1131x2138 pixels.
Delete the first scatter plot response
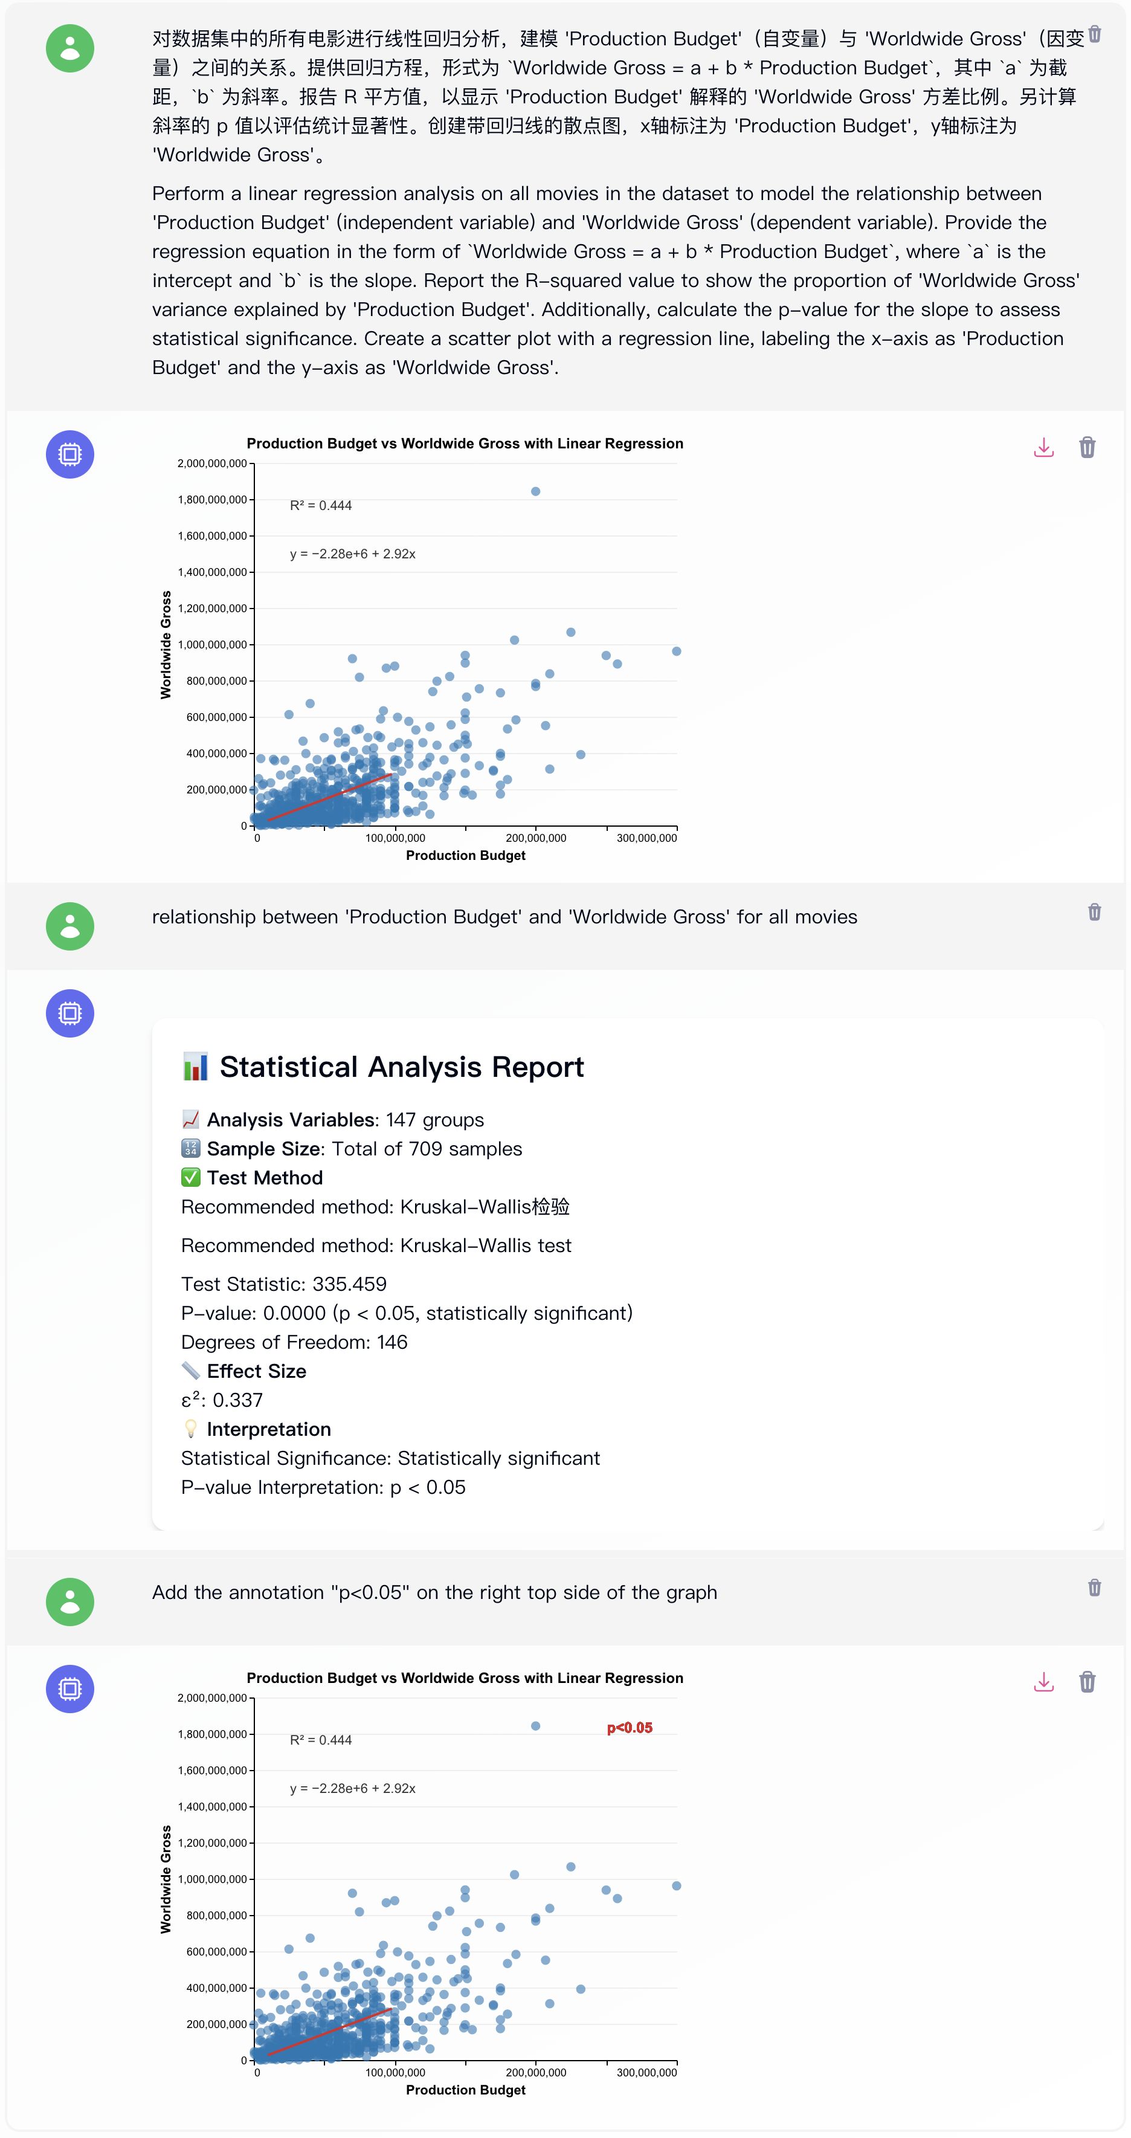coord(1088,447)
